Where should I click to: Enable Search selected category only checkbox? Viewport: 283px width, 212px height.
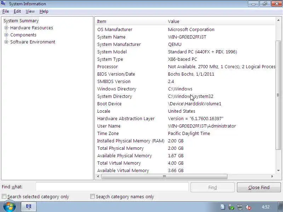point(4,196)
